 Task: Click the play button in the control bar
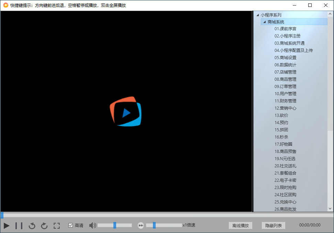click(x=7, y=225)
